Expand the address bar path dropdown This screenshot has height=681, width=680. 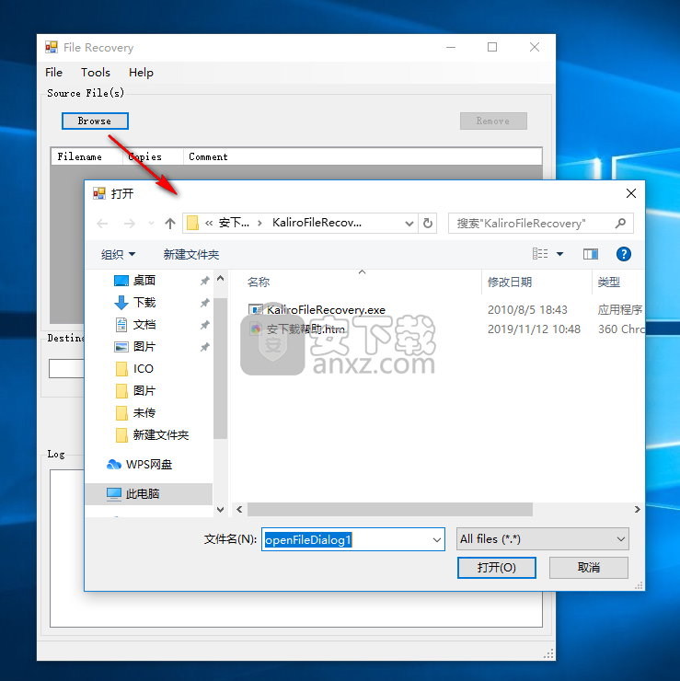[409, 224]
